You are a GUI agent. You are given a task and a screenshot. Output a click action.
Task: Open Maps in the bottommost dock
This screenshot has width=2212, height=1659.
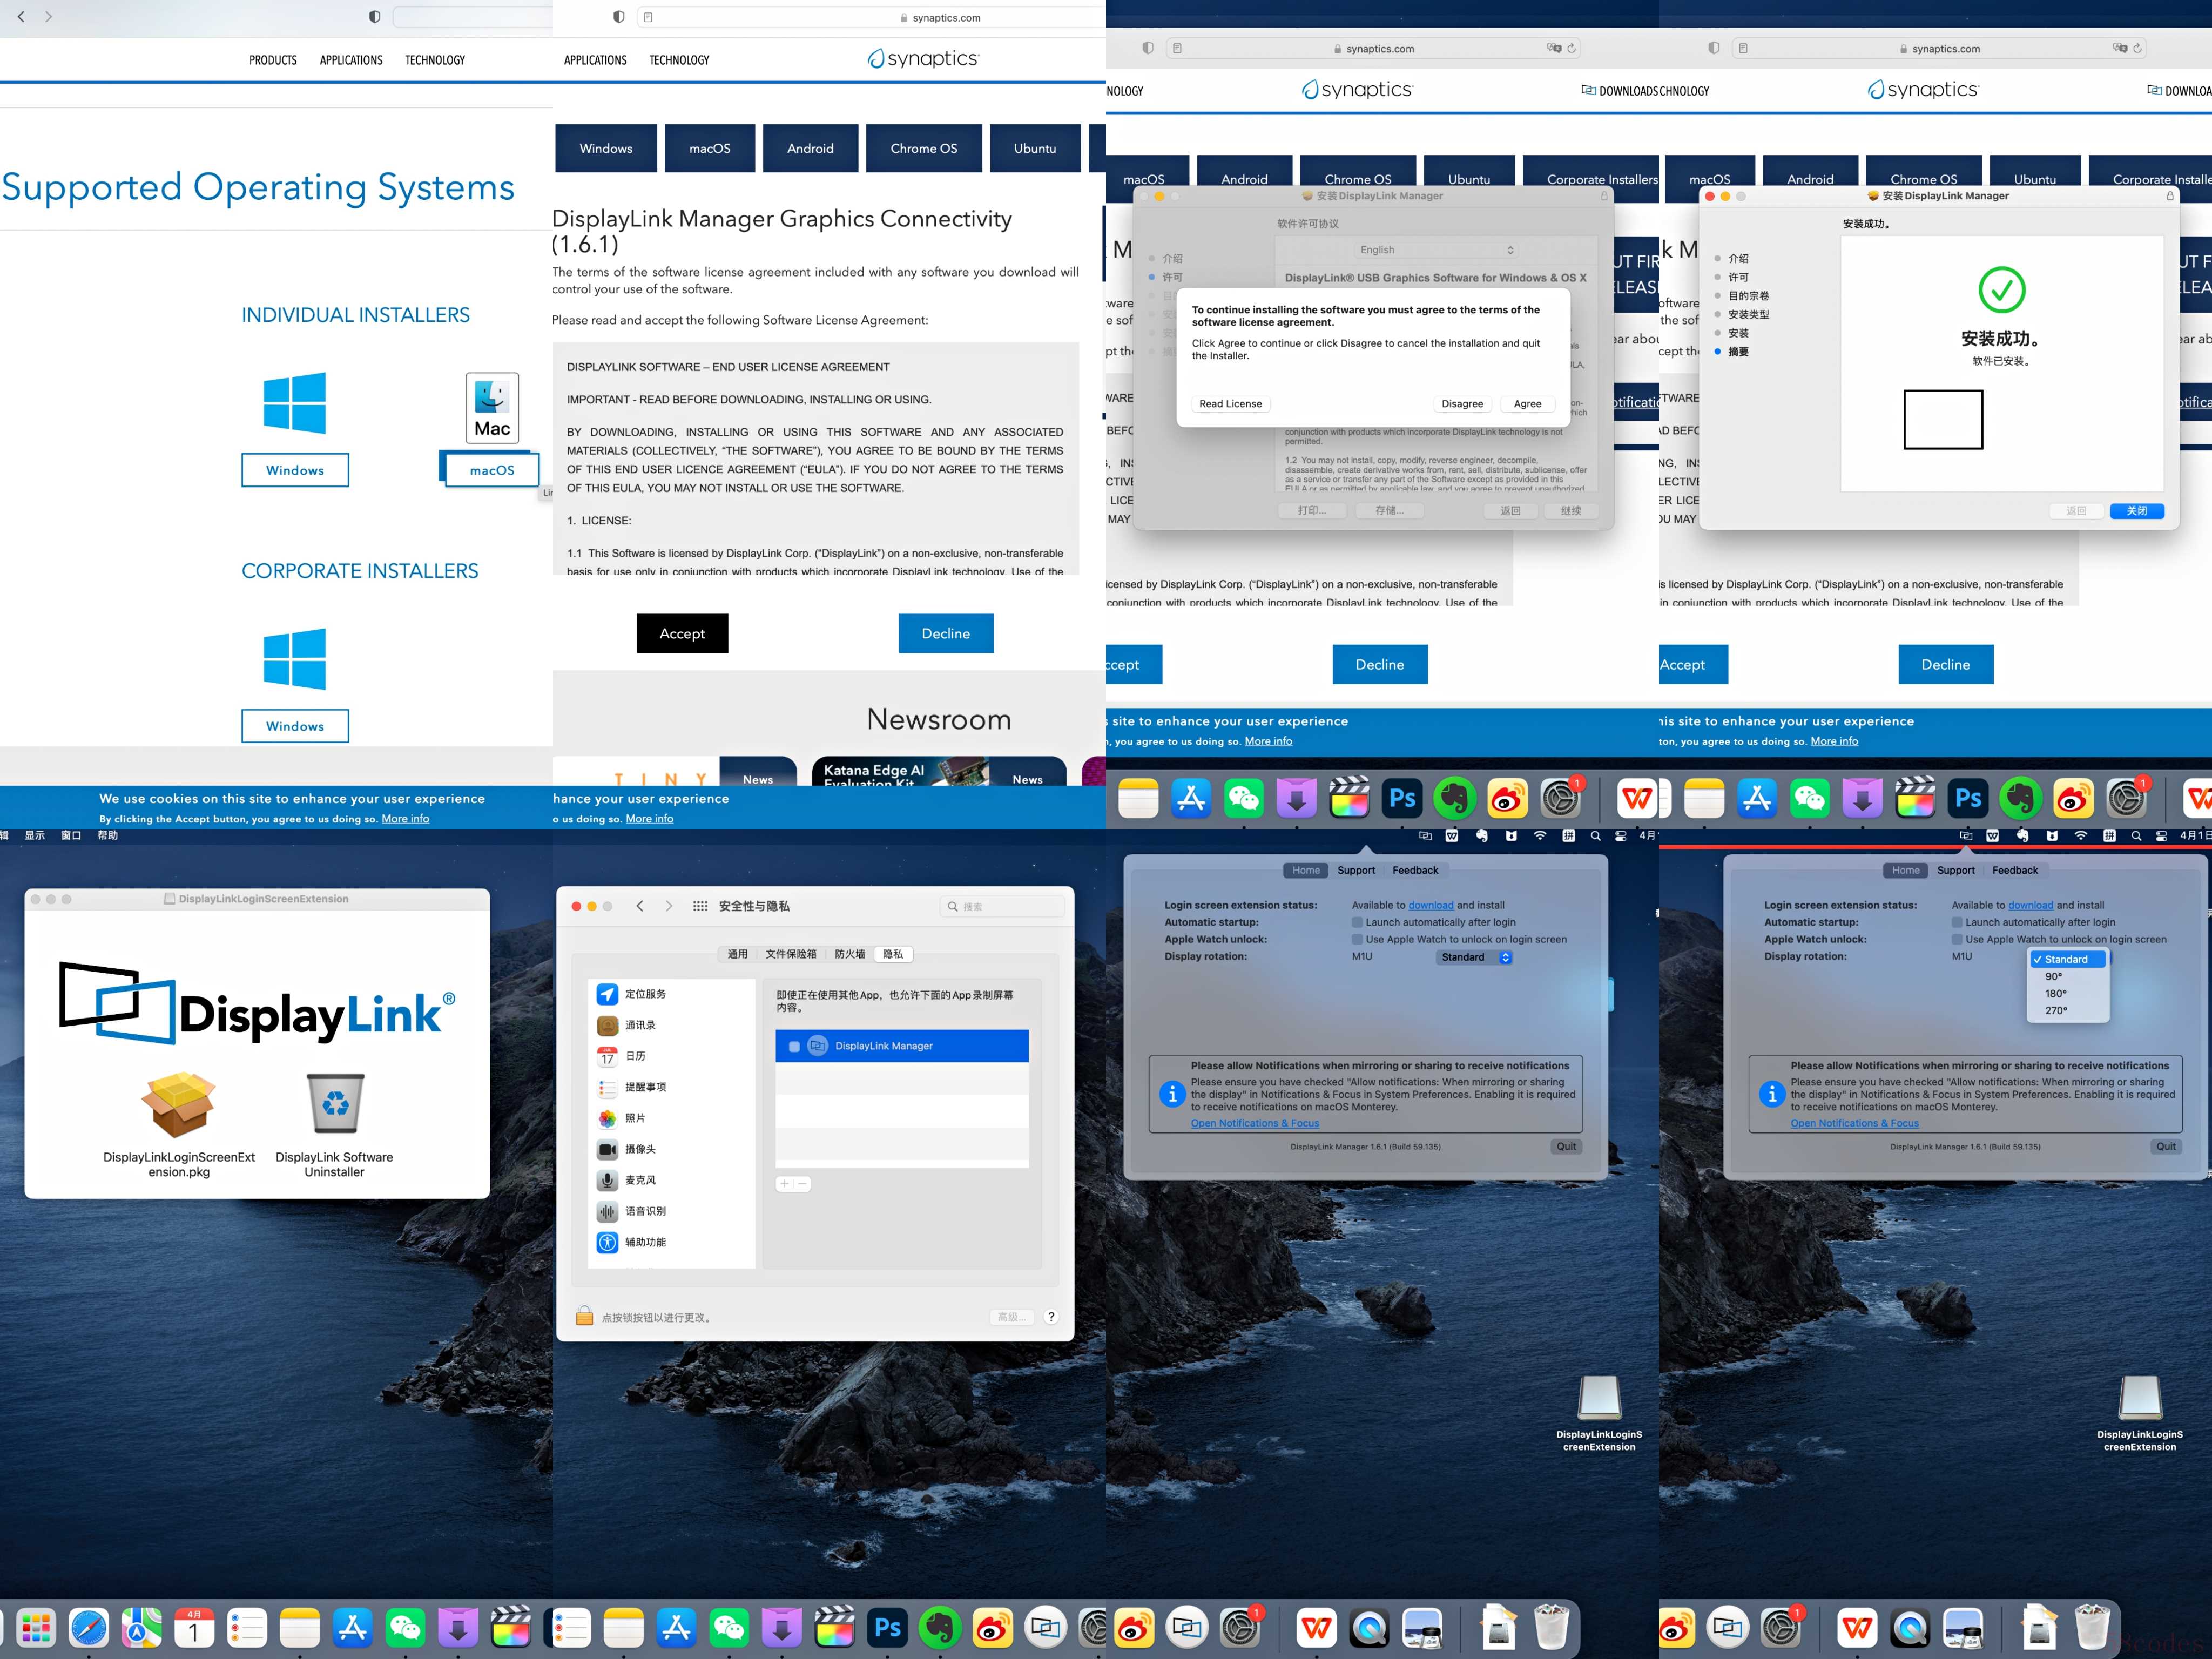tap(141, 1628)
